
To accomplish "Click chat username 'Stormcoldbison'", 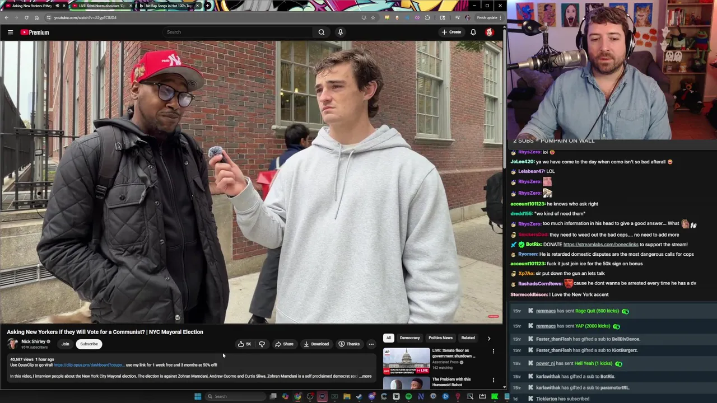I will pos(530,295).
